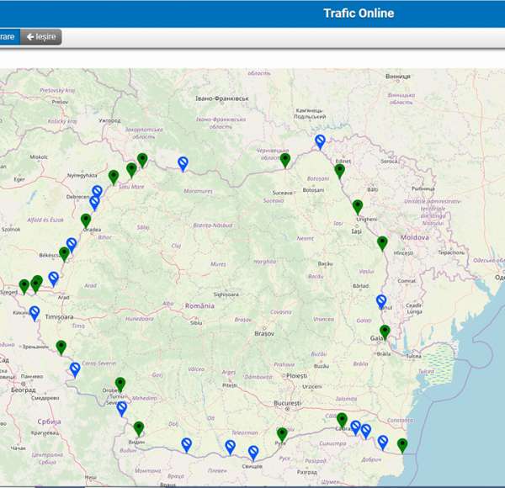Select blue marker left of coastal green marker
Viewport: 505px width, 488px height.
pyautogui.click(x=383, y=443)
